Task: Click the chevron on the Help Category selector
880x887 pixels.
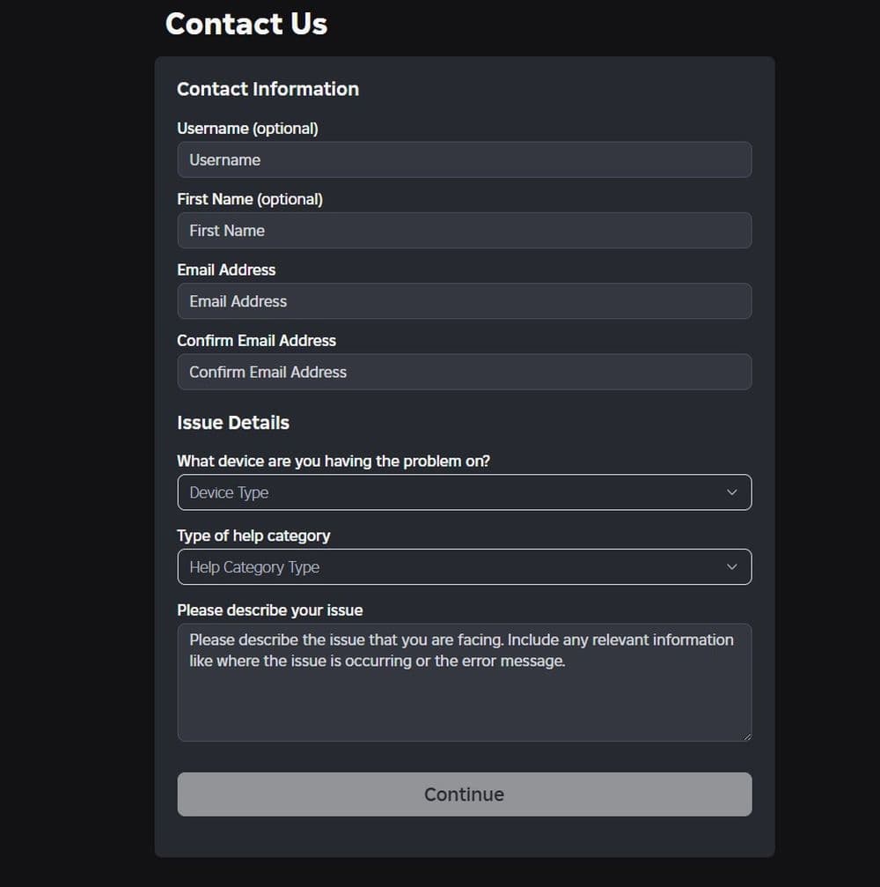Action: point(732,566)
